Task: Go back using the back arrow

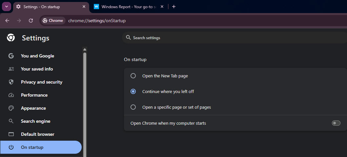Action: click(7, 21)
